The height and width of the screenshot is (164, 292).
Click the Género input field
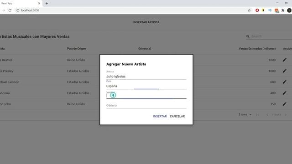[146, 105]
